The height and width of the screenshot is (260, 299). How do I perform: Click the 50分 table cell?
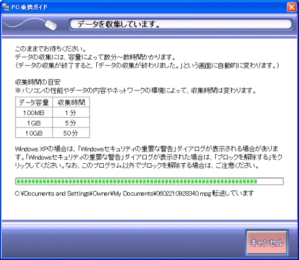tap(71, 133)
